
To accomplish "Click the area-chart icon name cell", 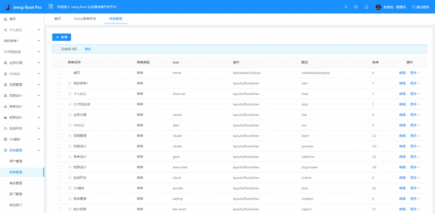I will [x=180, y=167].
